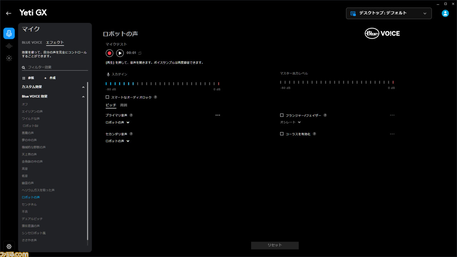Screen dimensions: 457x257
Task: Select the デュアルピッチ effect
Action: [32, 219]
